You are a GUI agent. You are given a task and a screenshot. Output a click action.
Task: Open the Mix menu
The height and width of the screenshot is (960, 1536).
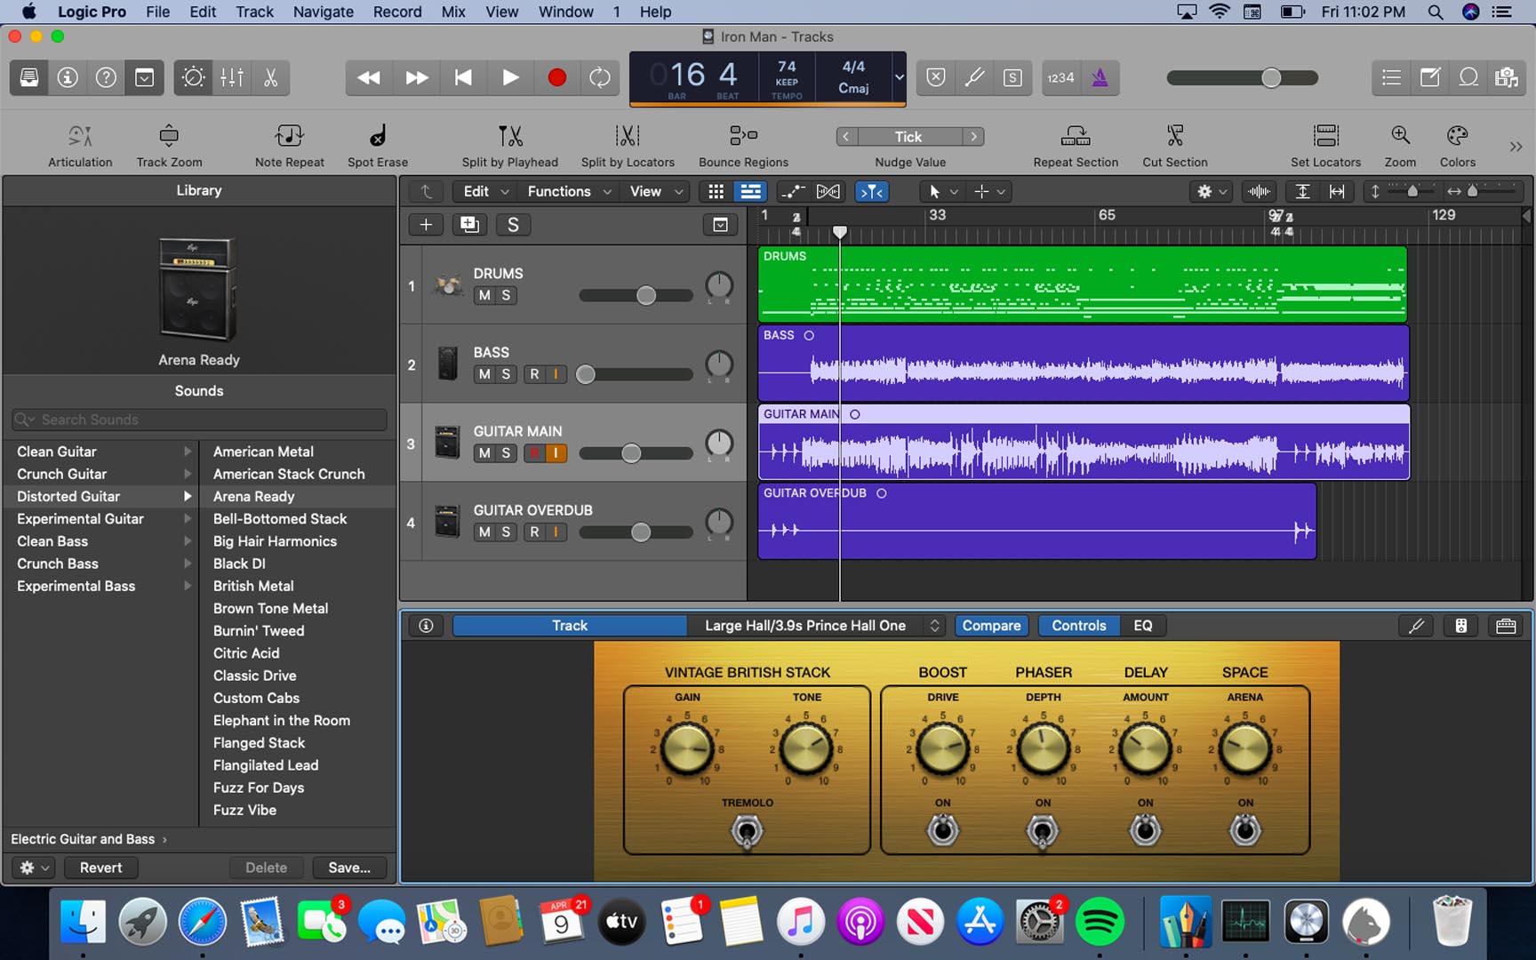(453, 12)
